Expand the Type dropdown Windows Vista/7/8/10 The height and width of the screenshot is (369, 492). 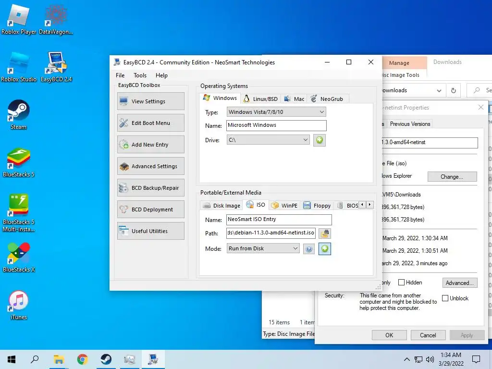point(276,112)
